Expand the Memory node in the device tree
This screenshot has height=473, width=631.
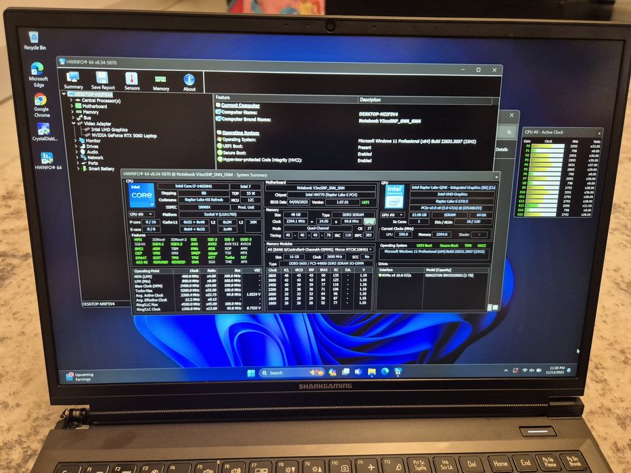72,111
